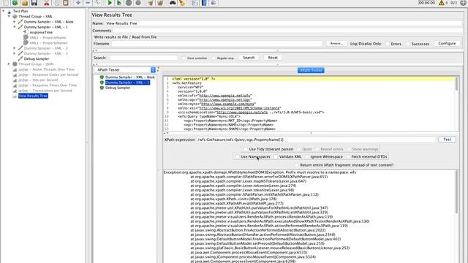Image resolution: width=468 pixels, height=263 pixels.
Task: Enable Use Tidy (tolerant parser) checkbox
Action: (x=246, y=149)
